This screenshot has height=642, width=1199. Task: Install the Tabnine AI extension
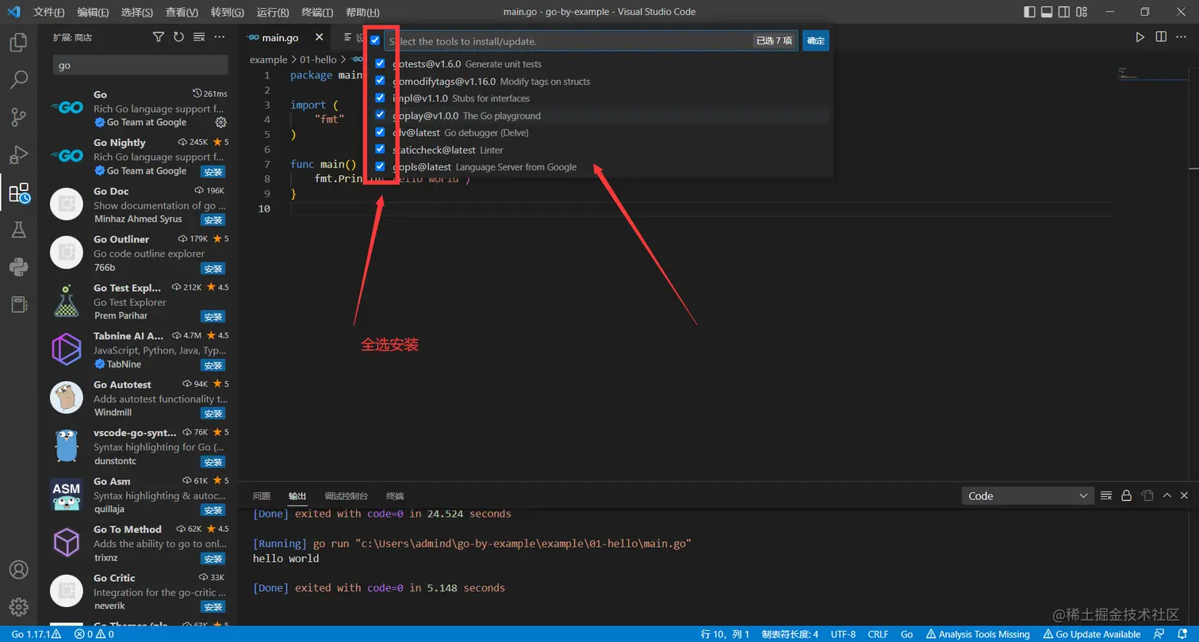click(213, 365)
